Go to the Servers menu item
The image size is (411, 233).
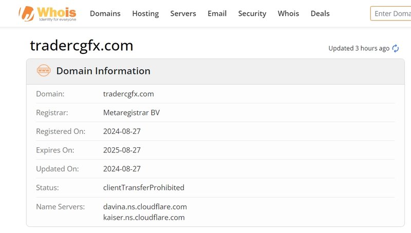pos(183,13)
